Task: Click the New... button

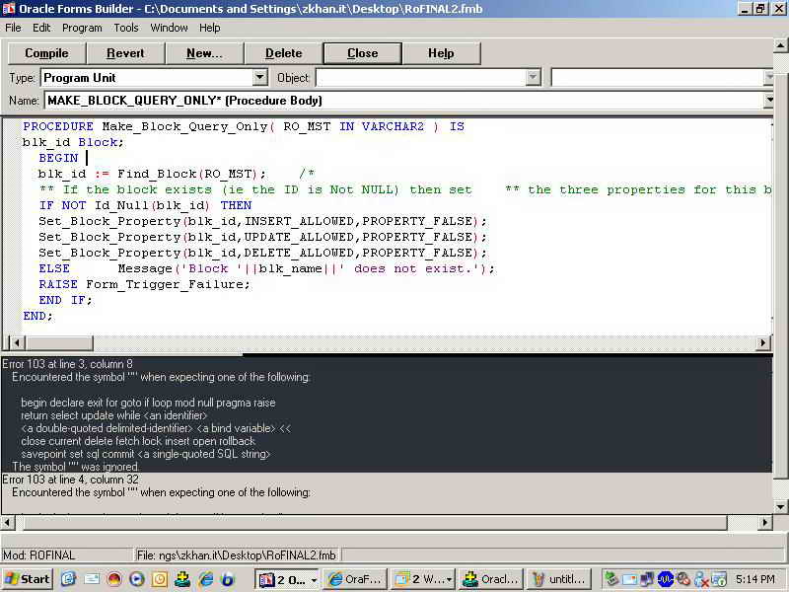Action: 204,53
